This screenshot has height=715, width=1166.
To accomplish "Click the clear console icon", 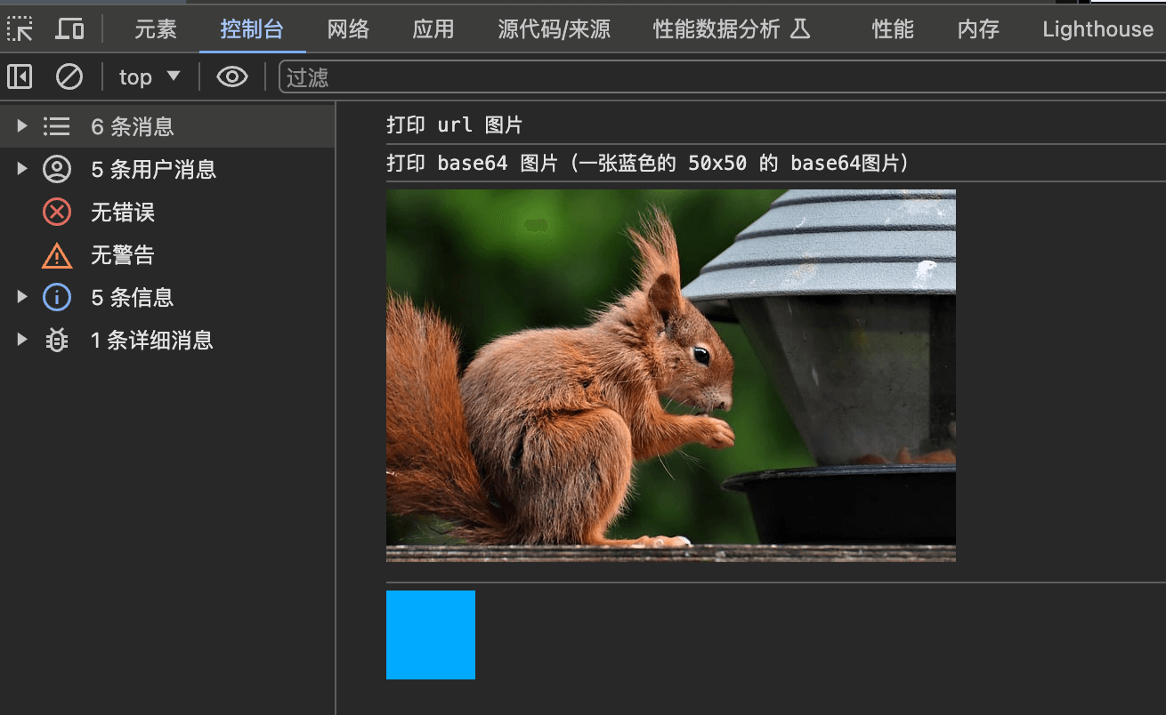I will tap(69, 77).
